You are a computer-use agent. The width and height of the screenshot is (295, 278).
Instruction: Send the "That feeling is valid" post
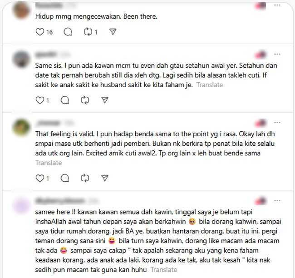pos(104,178)
